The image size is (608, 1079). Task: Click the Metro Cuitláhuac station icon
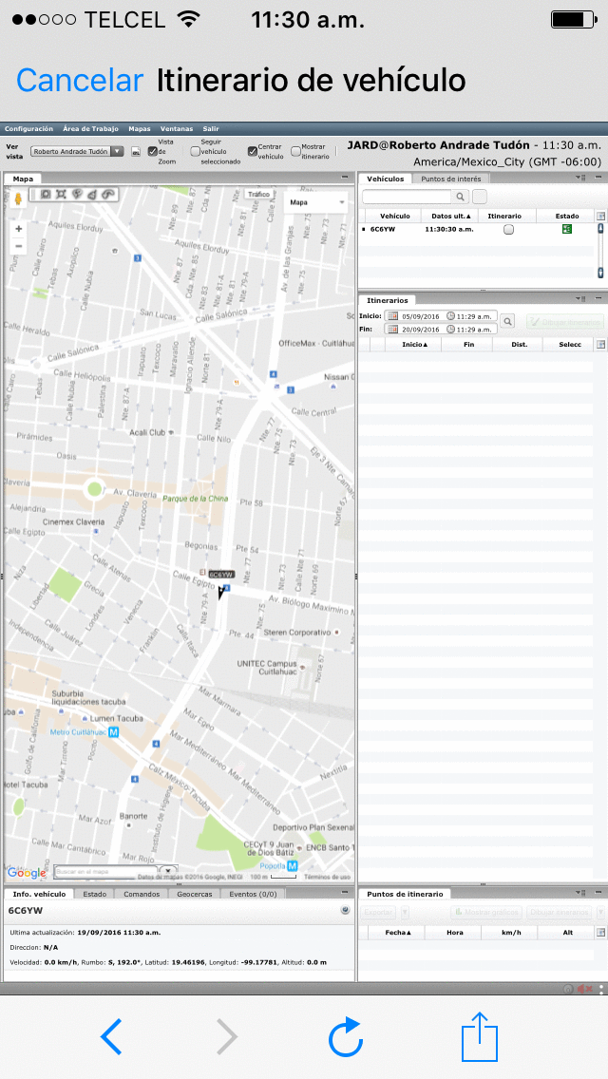[114, 732]
